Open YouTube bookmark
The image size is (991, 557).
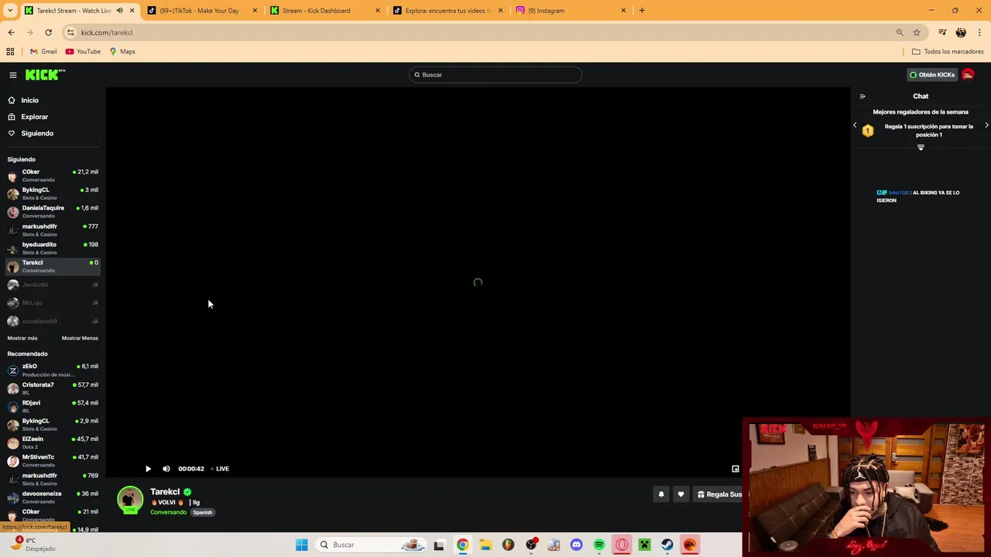tap(83, 52)
